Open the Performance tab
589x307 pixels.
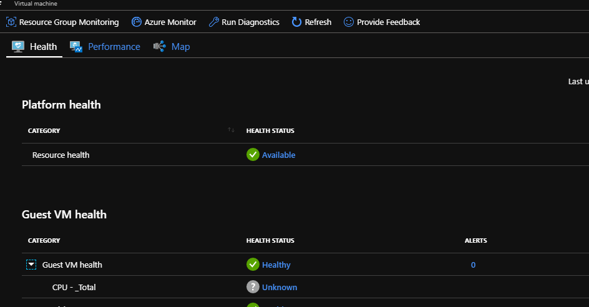click(114, 47)
